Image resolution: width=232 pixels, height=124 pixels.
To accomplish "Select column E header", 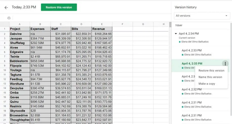I will tap(102, 24).
